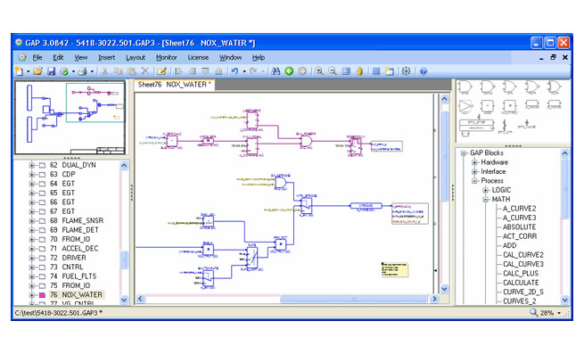Click the Undo arrow icon

pos(234,71)
